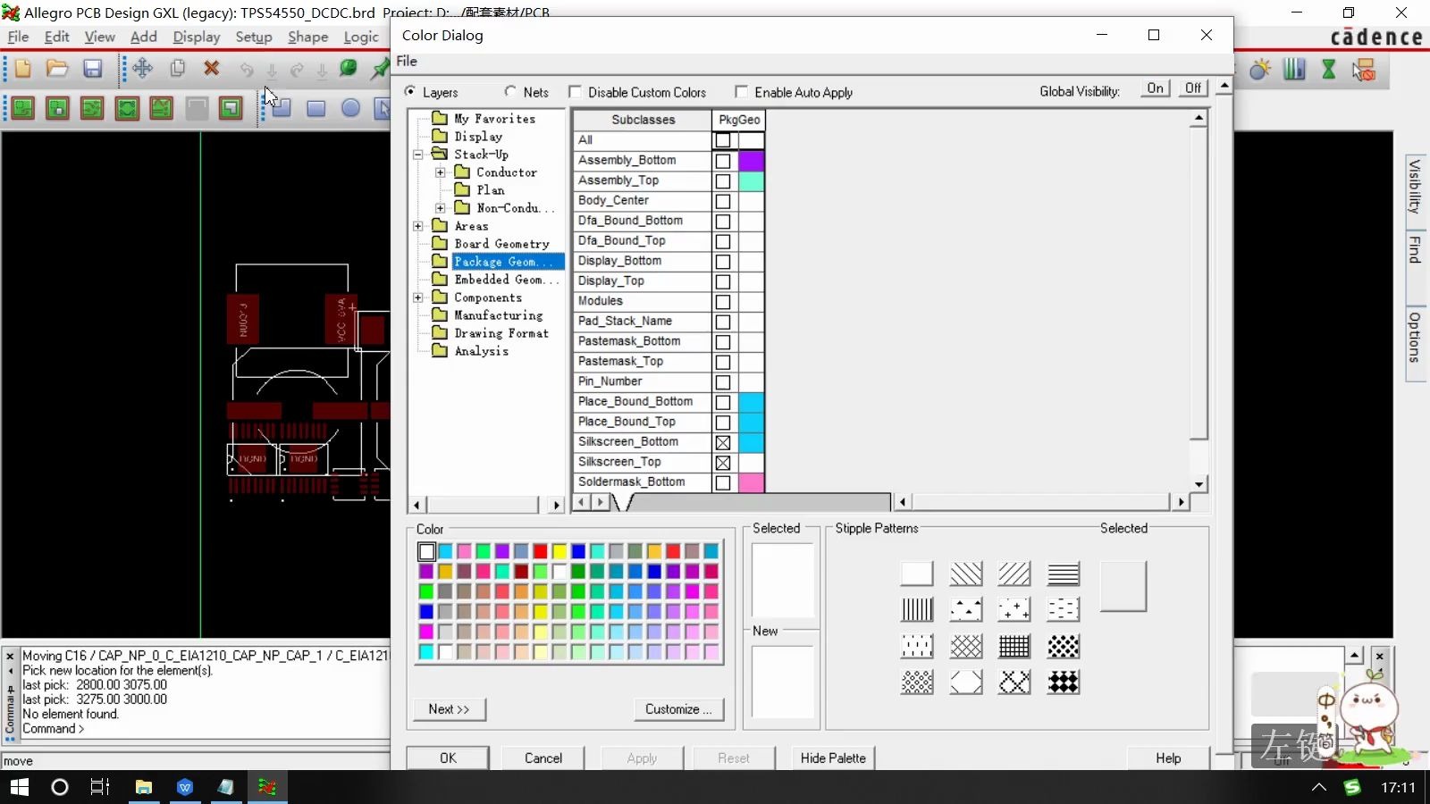Click the Copy toolbar icon

point(177,69)
